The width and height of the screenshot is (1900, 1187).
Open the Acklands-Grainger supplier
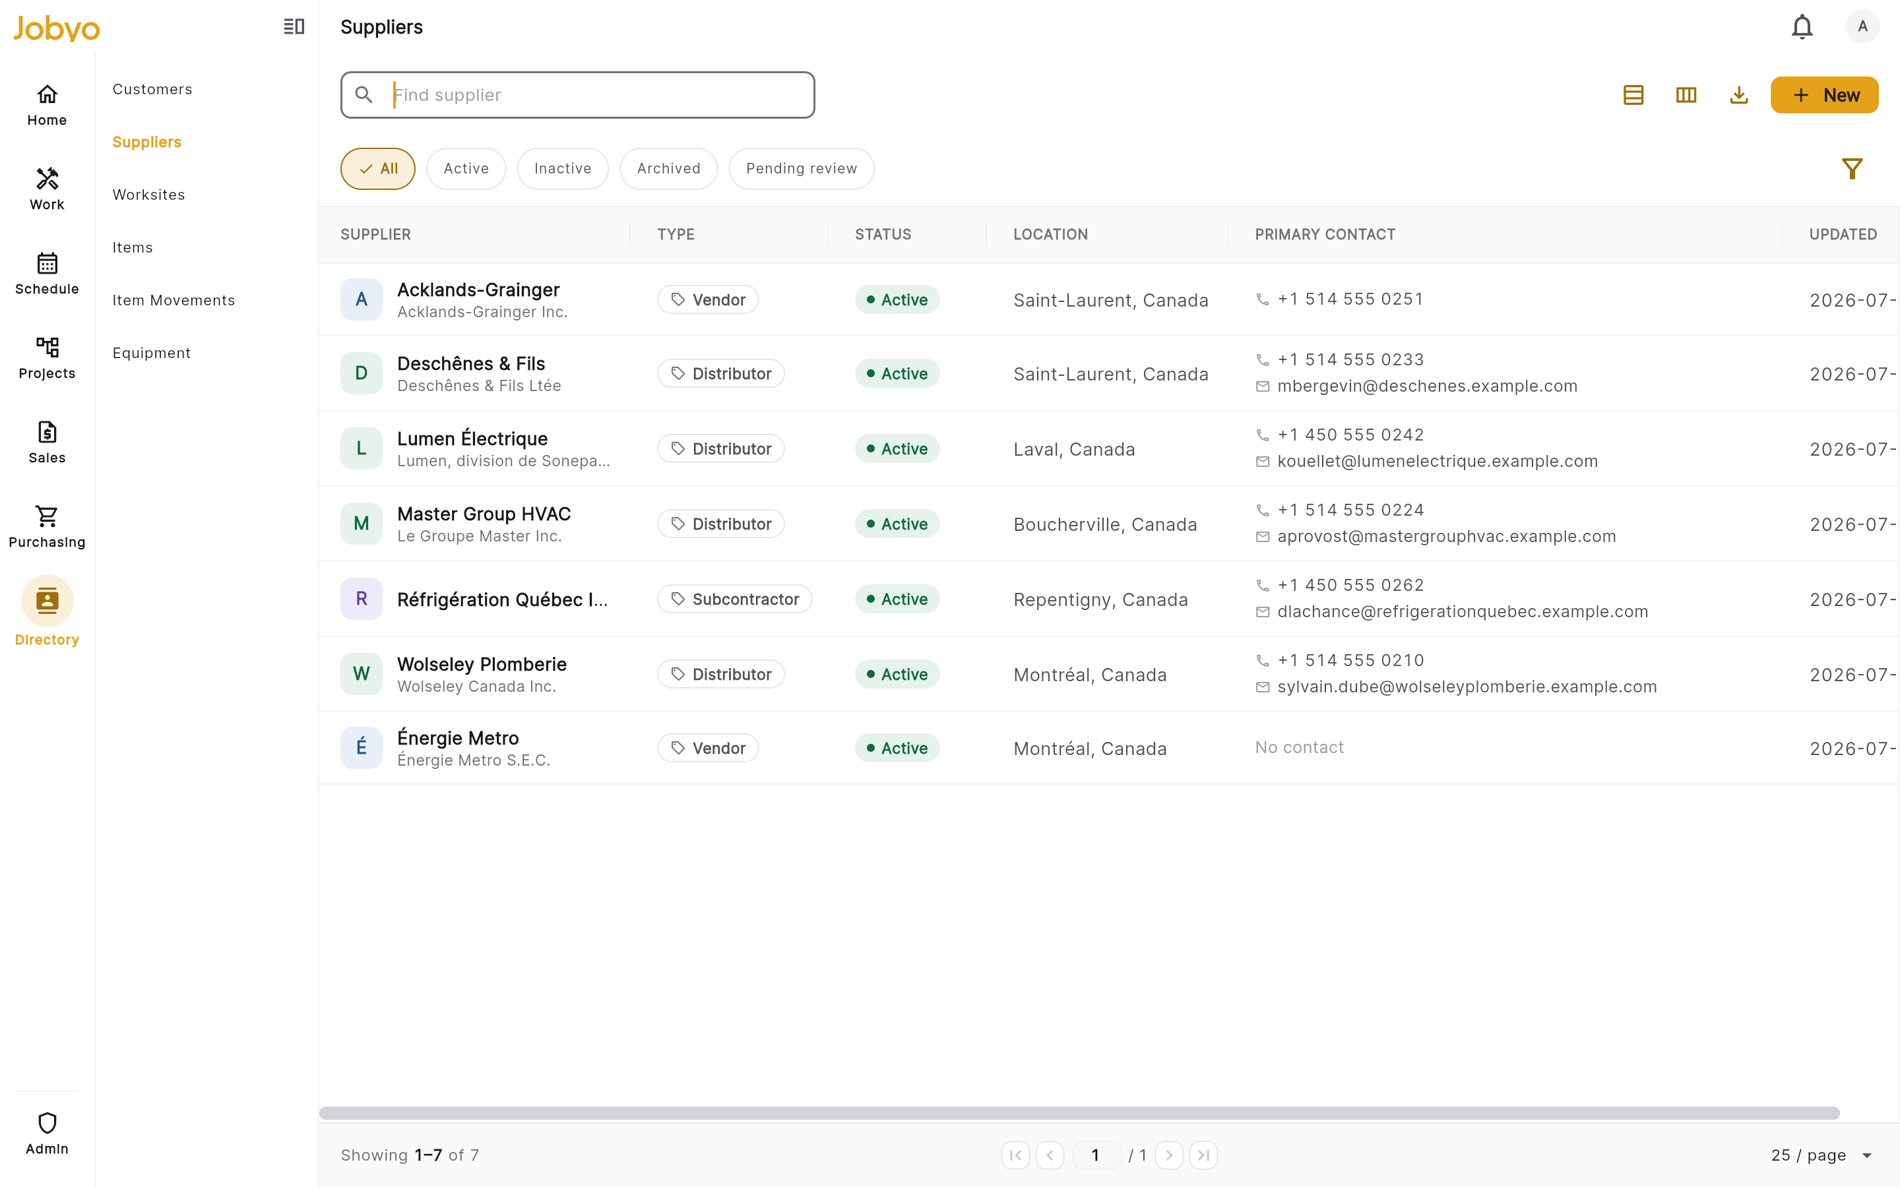[478, 289]
